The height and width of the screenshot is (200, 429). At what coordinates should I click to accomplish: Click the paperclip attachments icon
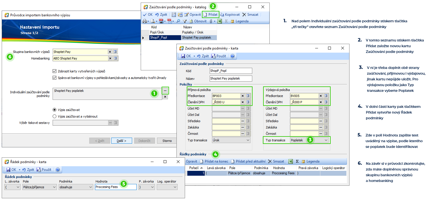(x=211, y=21)
